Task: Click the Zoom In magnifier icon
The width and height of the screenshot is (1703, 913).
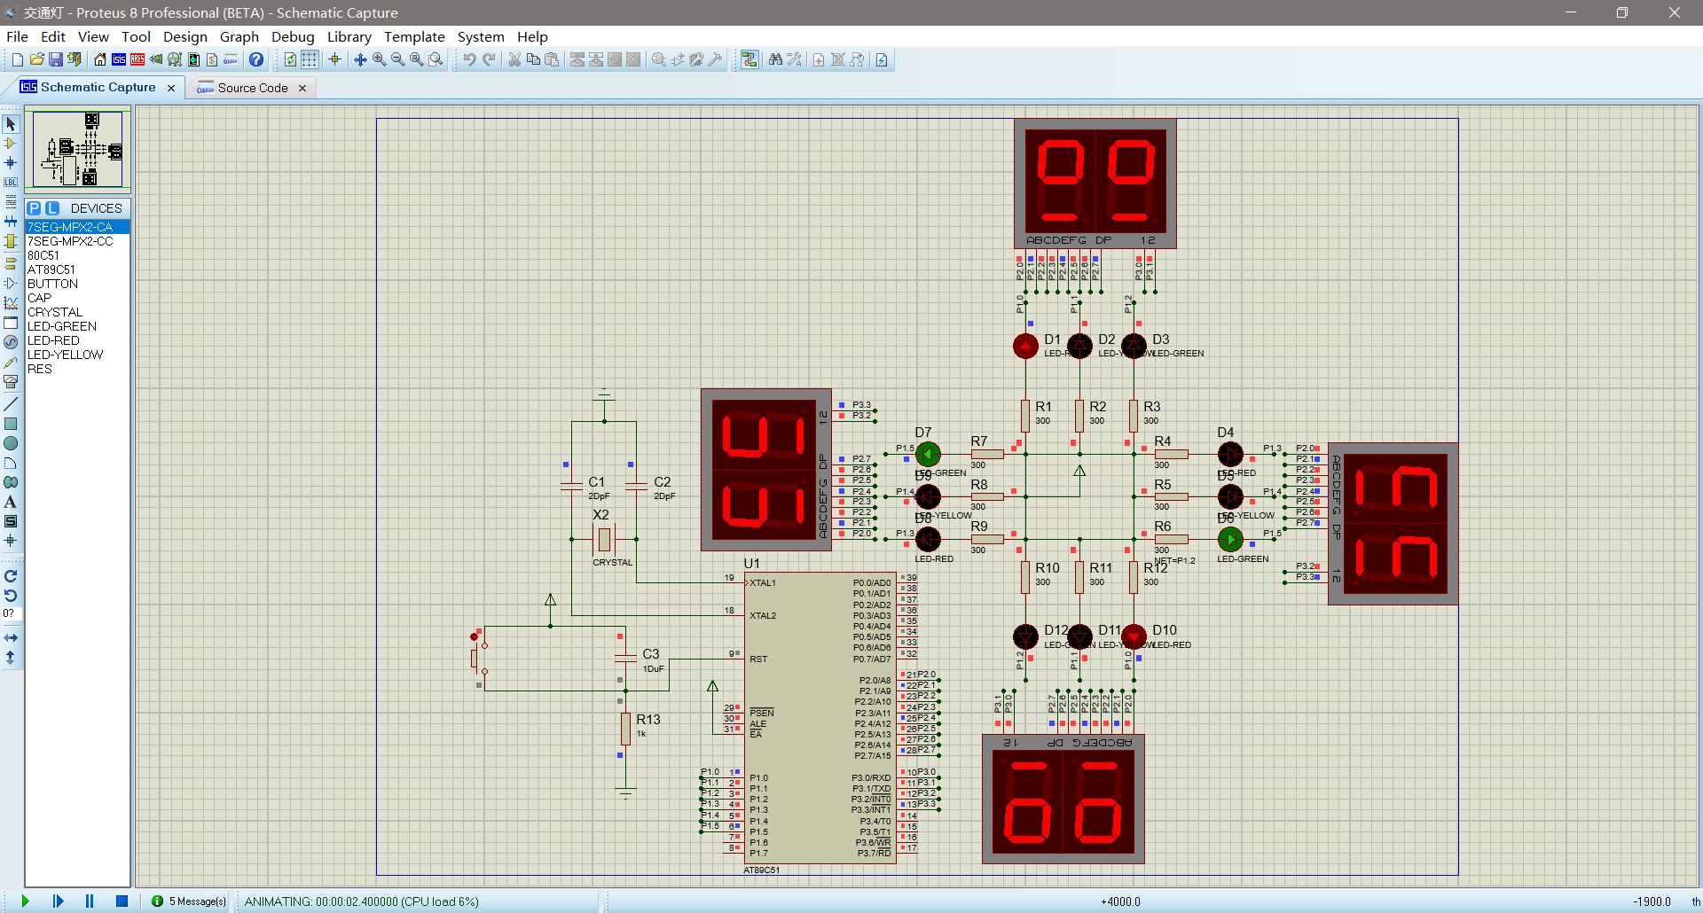Action: (379, 59)
